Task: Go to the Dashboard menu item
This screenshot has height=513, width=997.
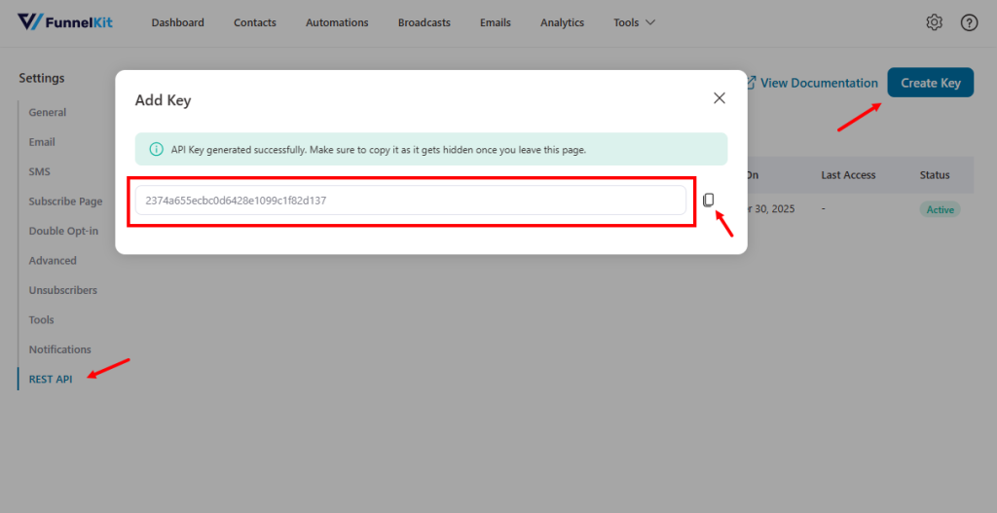Action: (177, 22)
